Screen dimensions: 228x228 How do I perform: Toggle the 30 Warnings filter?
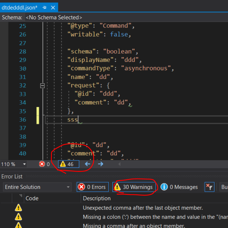tap(134, 187)
